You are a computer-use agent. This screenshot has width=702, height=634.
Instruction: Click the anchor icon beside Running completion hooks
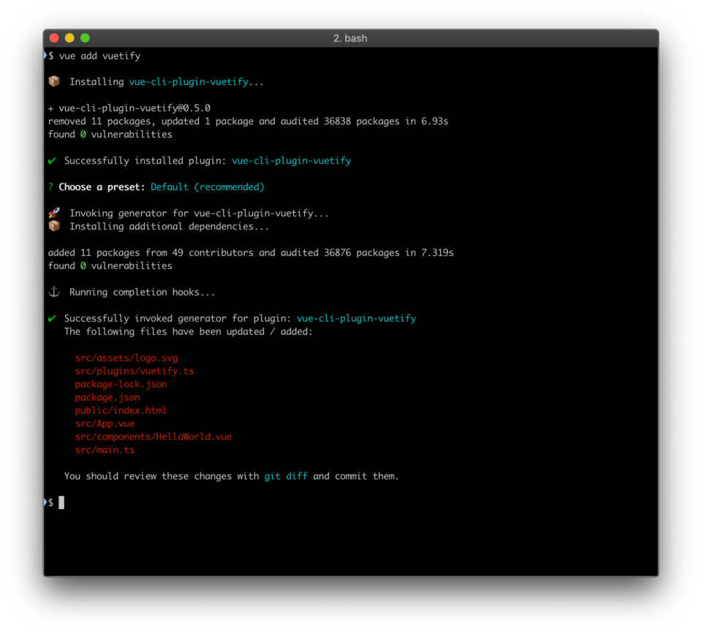[54, 291]
